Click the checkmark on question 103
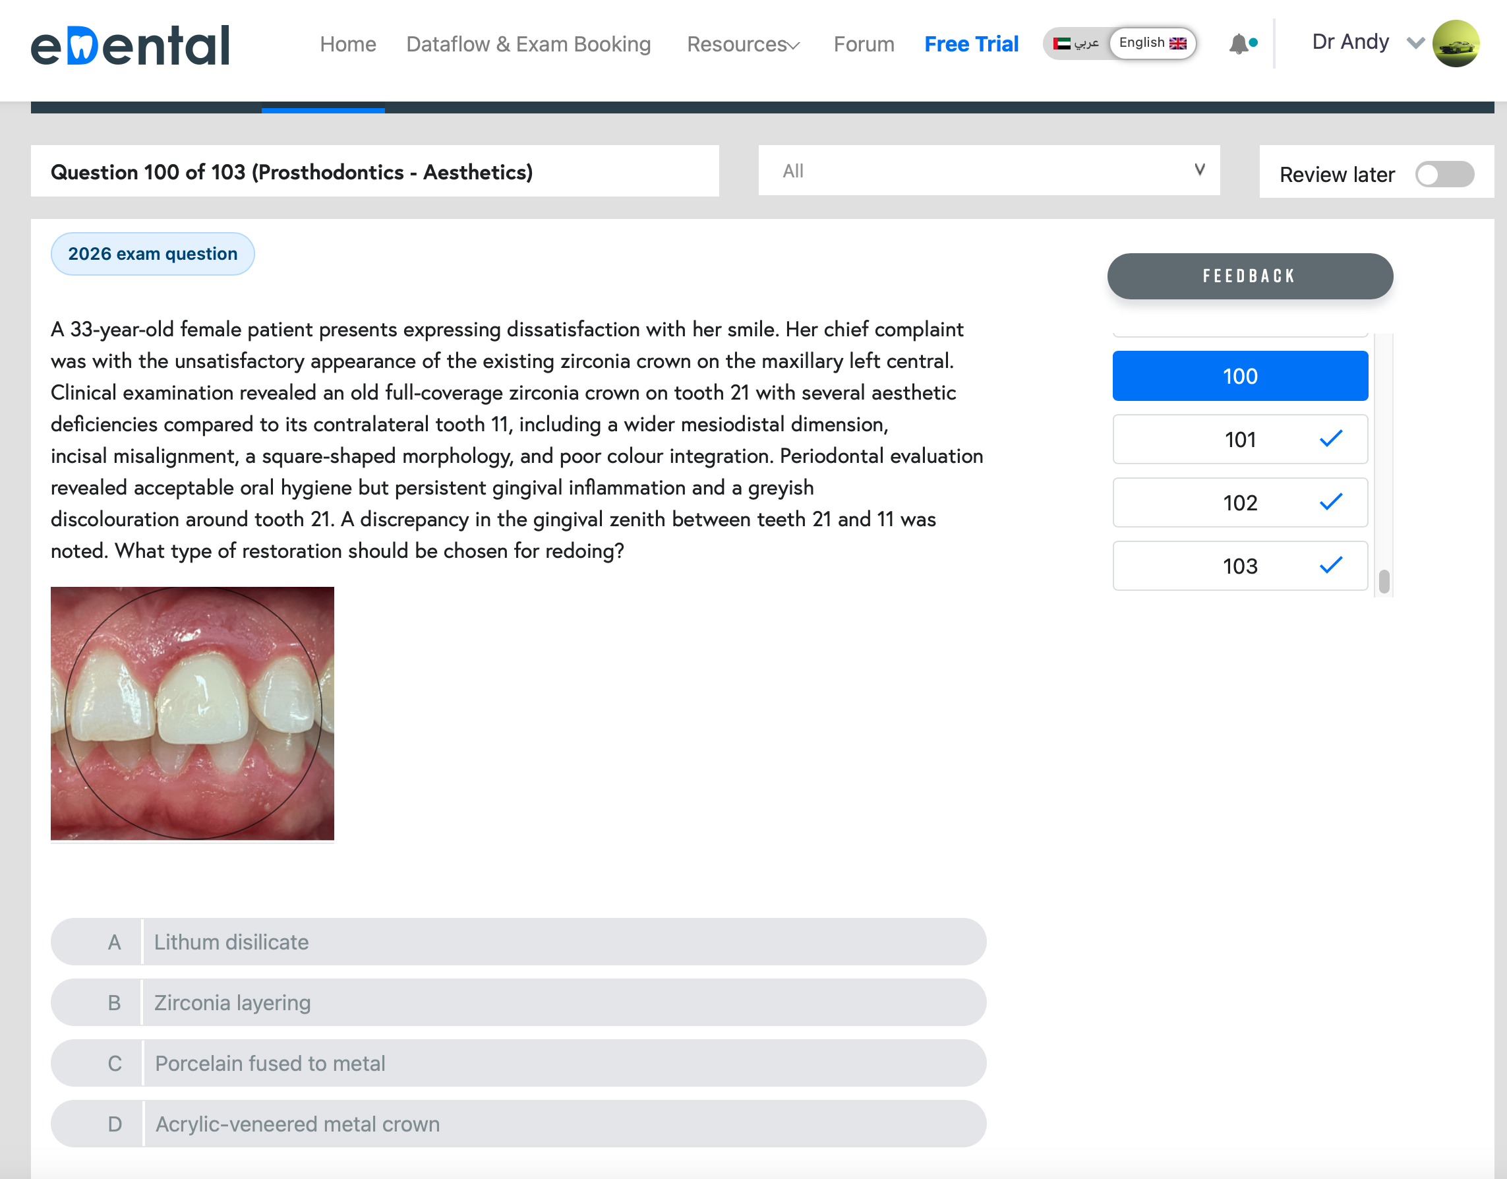 tap(1330, 565)
